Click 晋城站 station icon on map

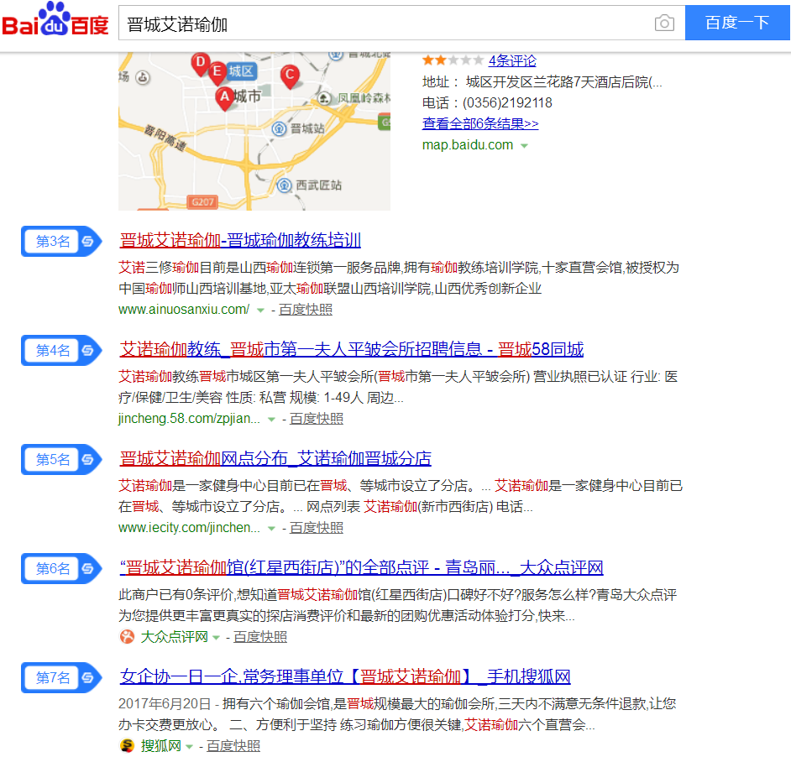[x=279, y=128]
